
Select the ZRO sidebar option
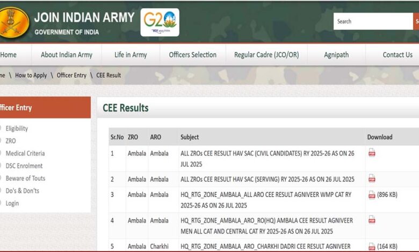pos(11,141)
